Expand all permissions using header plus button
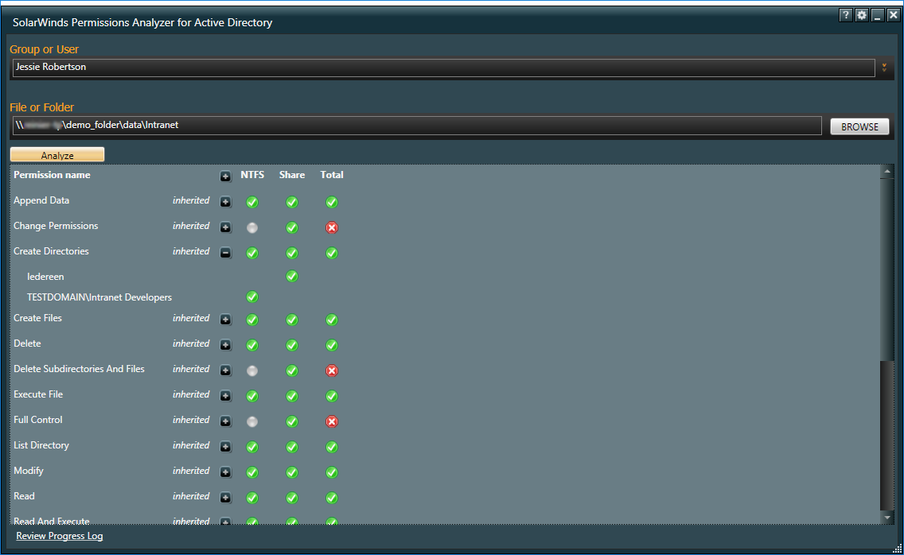The height and width of the screenshot is (555, 904). 225,177
